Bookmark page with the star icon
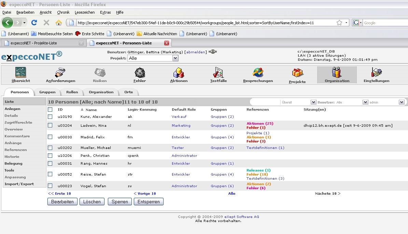This screenshot has height=234, width=408. coord(339,23)
